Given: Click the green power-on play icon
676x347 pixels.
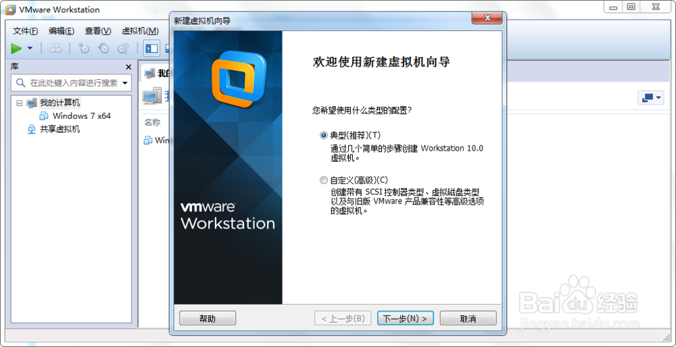Looking at the screenshot, I should click(x=16, y=48).
